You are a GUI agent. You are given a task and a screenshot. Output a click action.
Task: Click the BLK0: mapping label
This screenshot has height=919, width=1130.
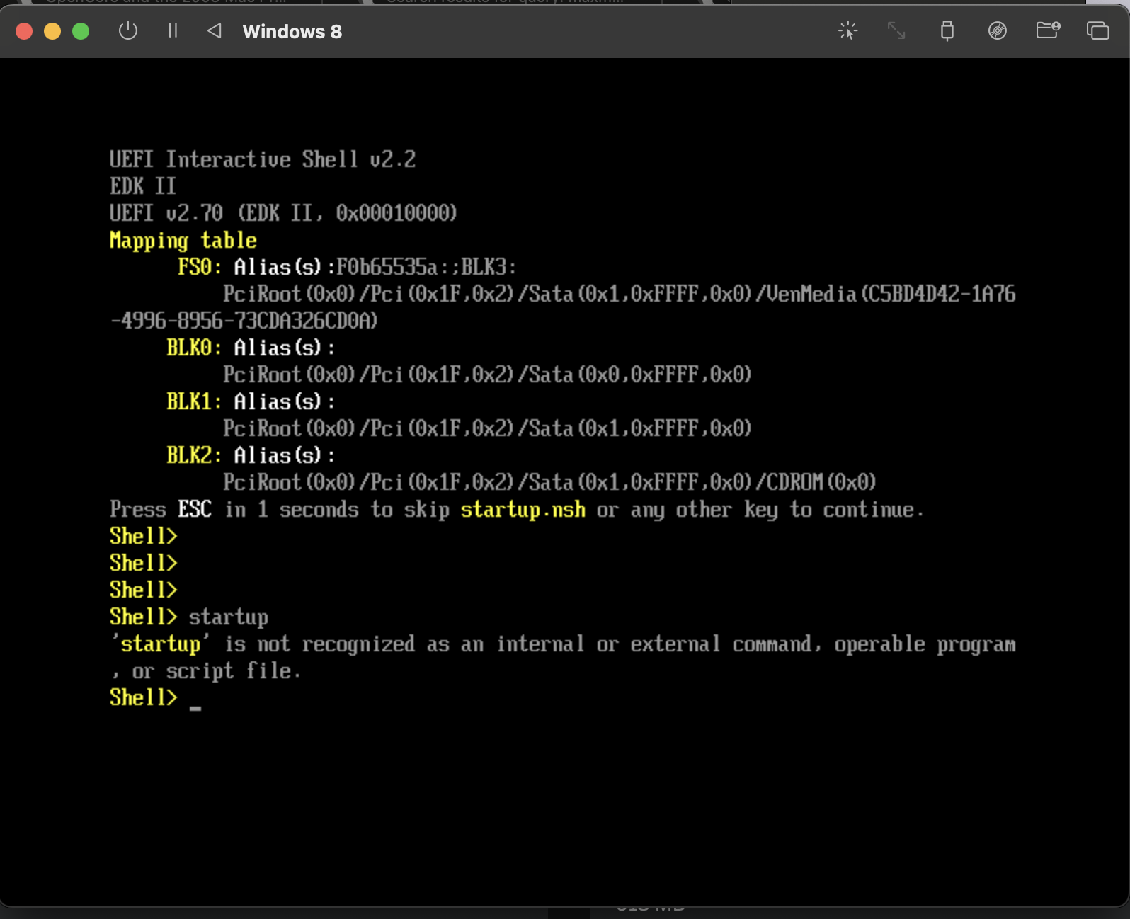(194, 348)
